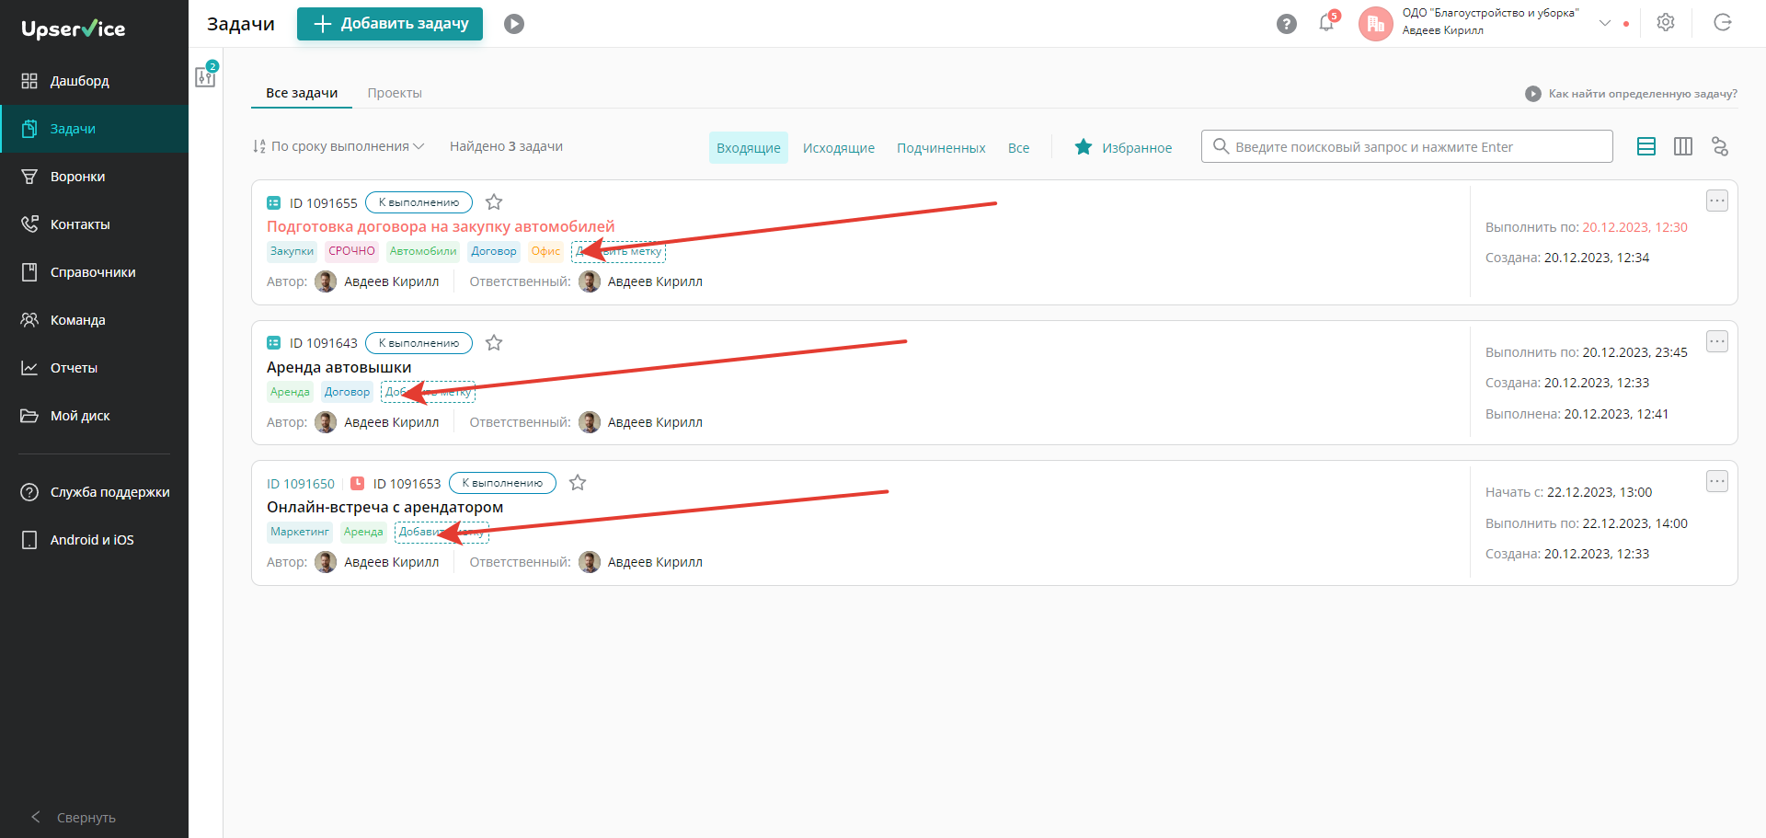
Task: Open the filter panel icon with badge
Action: coord(206,75)
